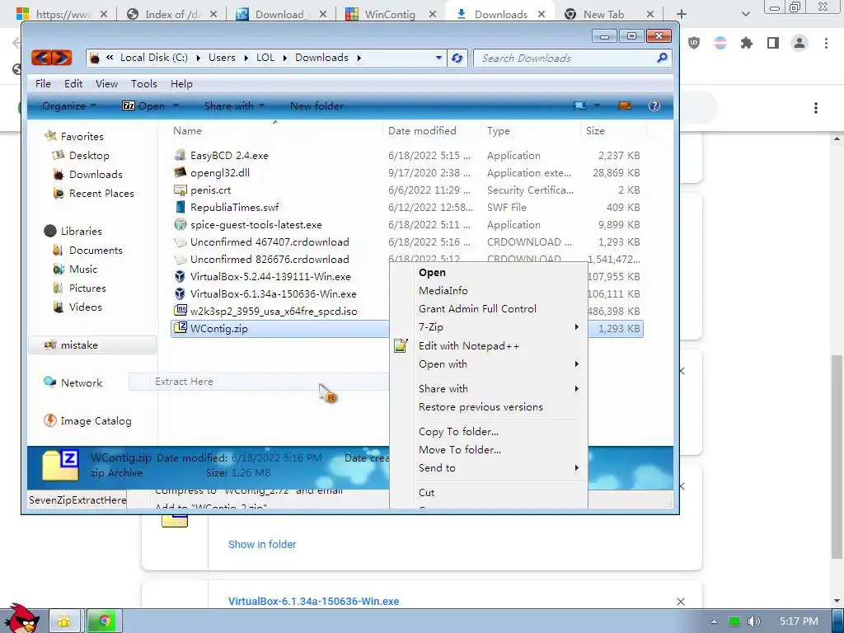Choose Grant Admin Full Control
844x633 pixels.
pos(488,309)
